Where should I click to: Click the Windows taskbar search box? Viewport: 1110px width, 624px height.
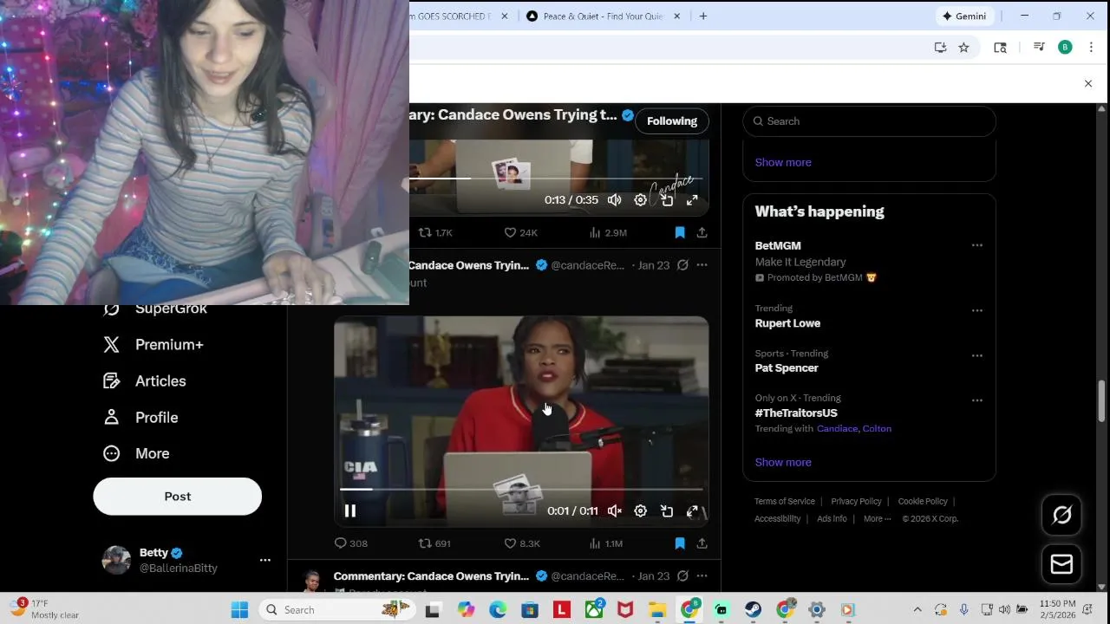(x=336, y=609)
